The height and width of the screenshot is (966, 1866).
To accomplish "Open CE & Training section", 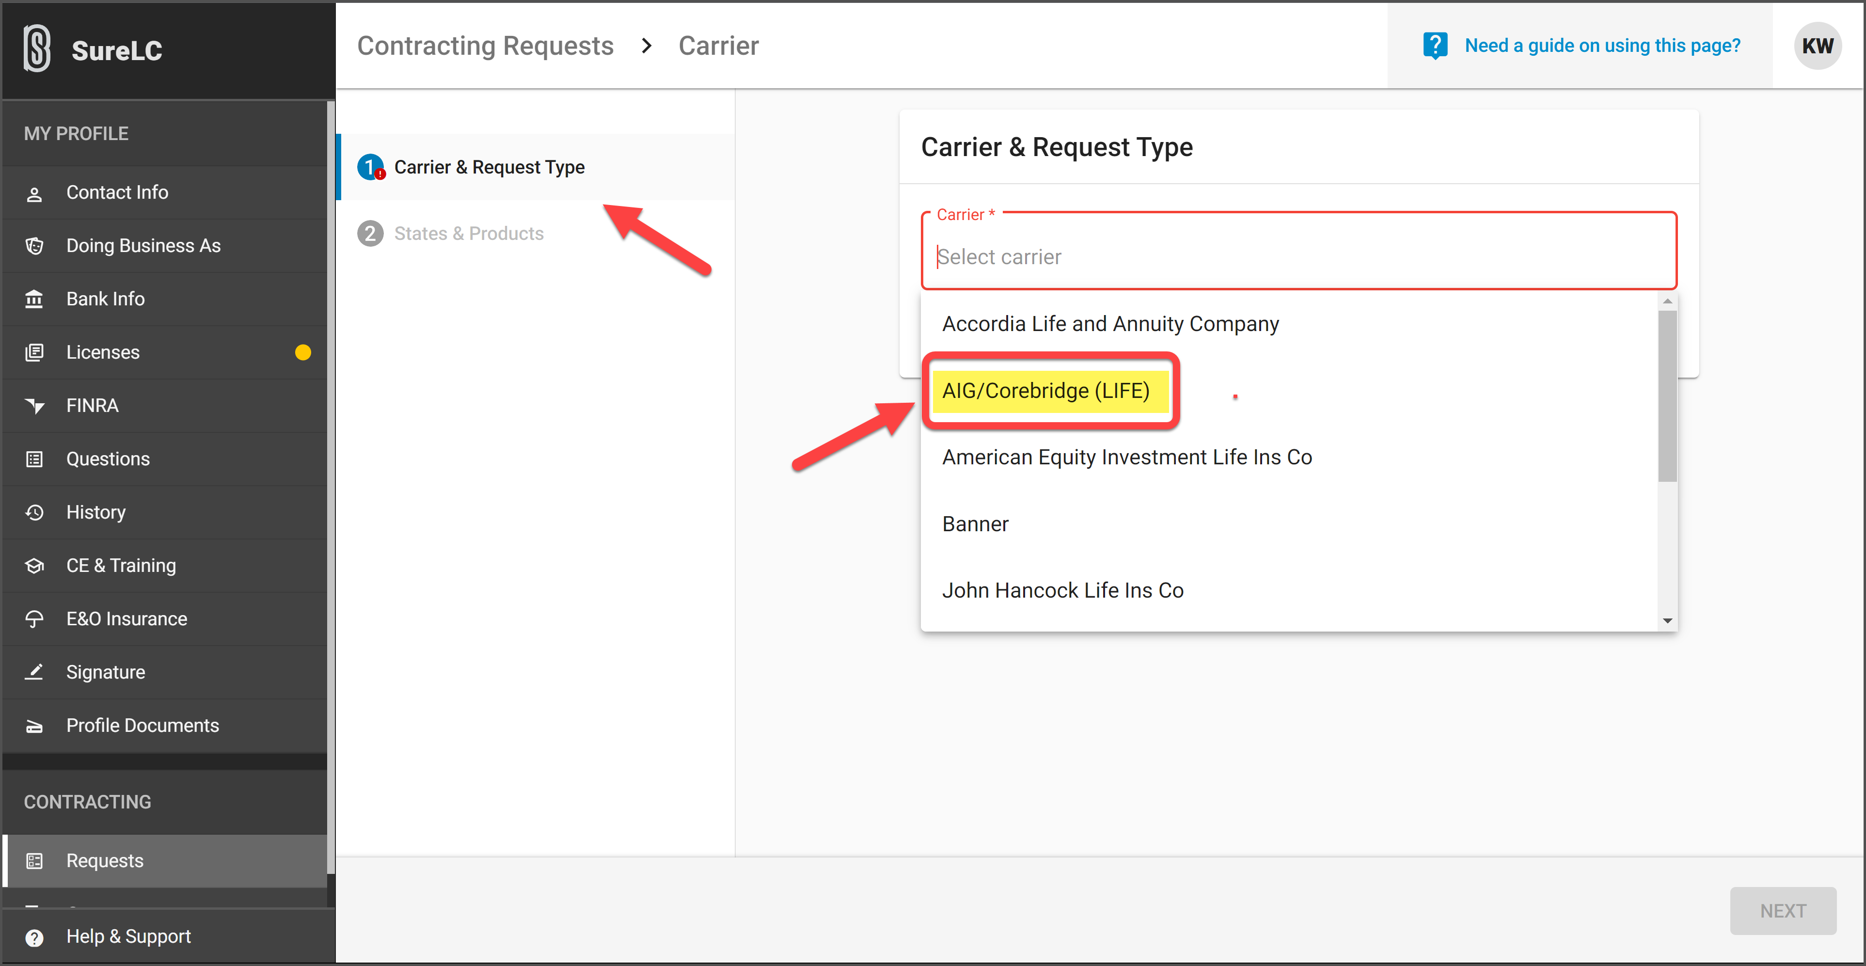I will point(165,565).
